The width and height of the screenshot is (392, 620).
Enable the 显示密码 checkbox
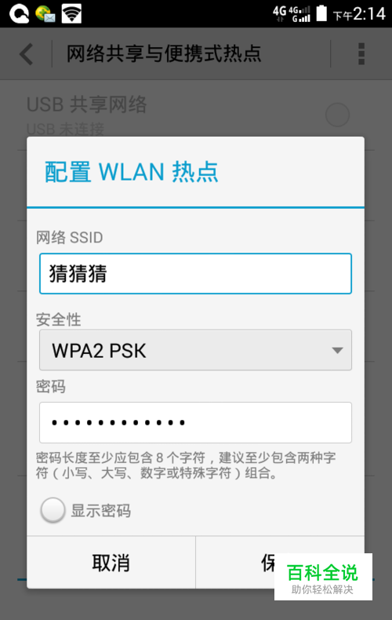point(53,510)
